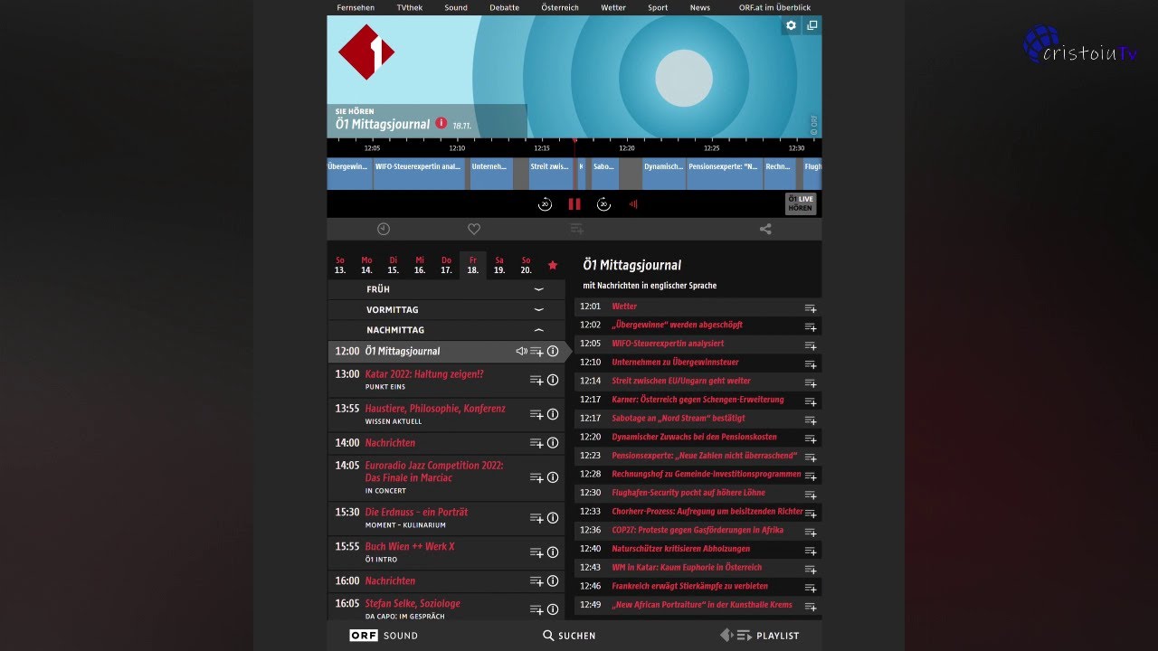
Task: Open PLAYLIST in bottom bar
Action: 759,636
